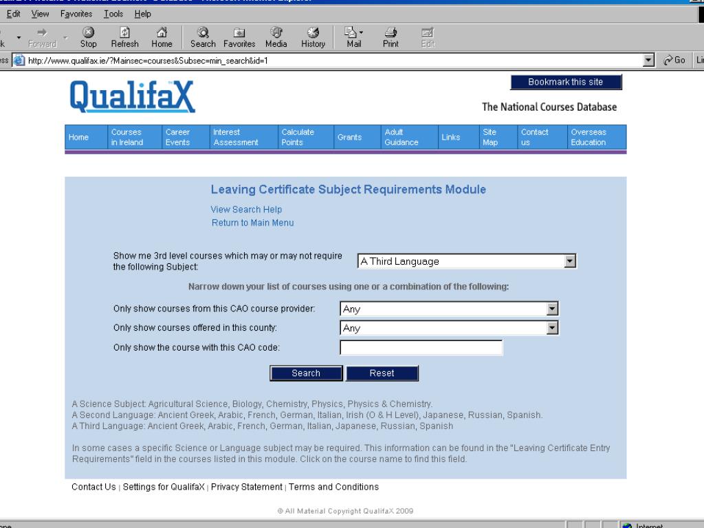Click the QualifaX logo
The image size is (704, 528).
click(x=133, y=96)
